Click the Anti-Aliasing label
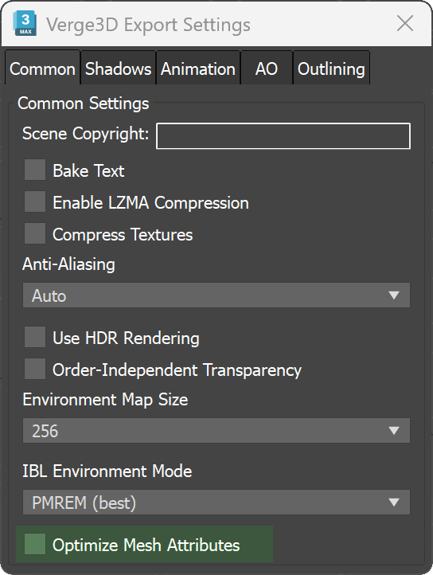The image size is (433, 575). 69,264
